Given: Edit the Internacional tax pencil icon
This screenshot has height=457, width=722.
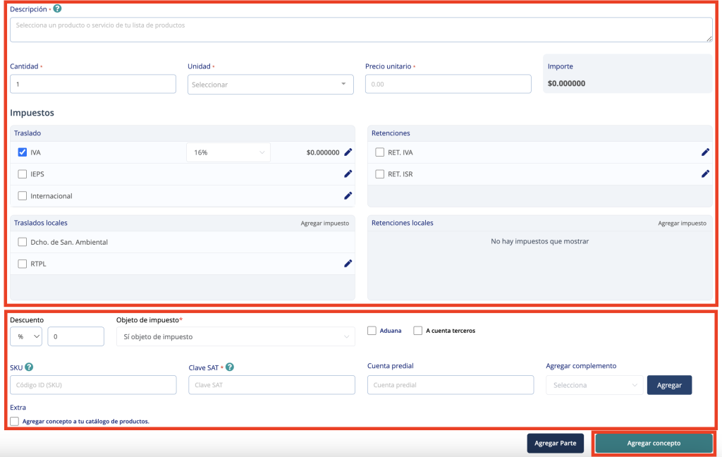Looking at the screenshot, I should coord(348,196).
